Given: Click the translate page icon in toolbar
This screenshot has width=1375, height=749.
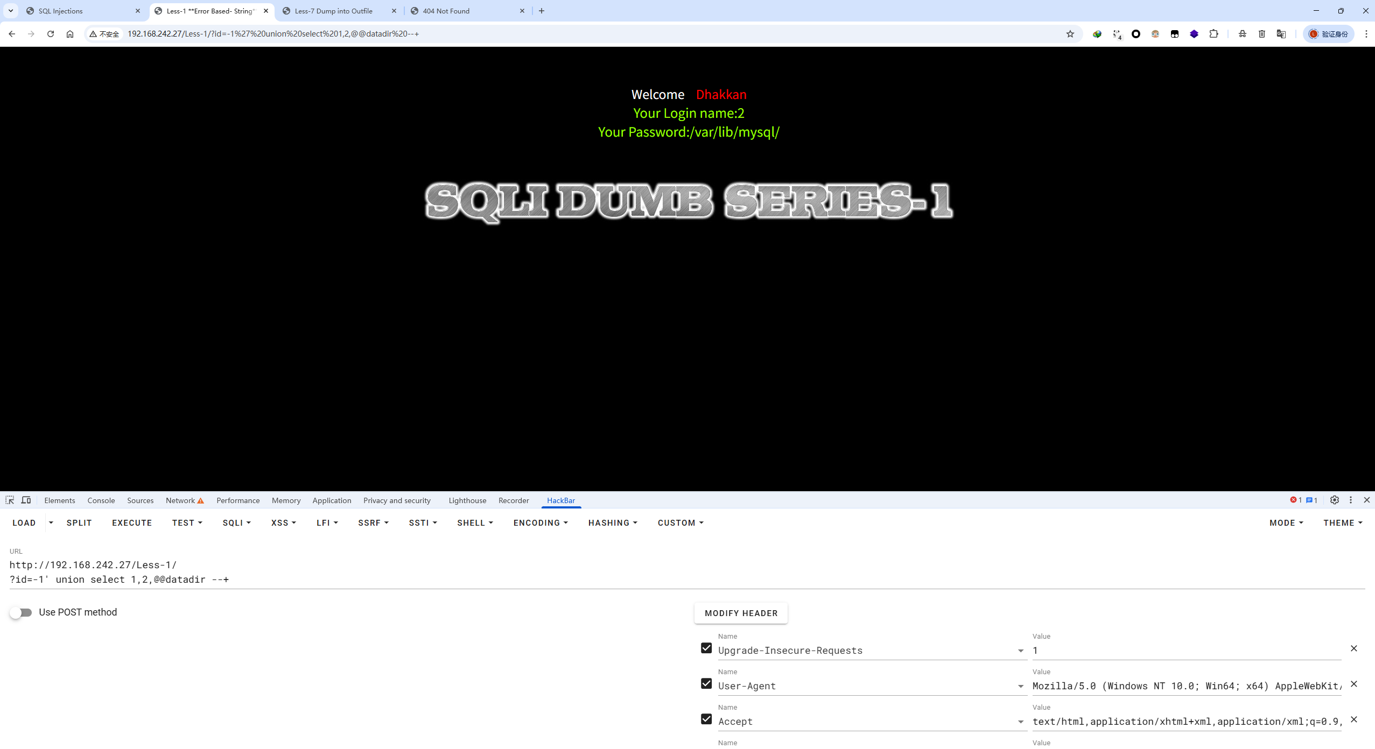Looking at the screenshot, I should 1281,34.
